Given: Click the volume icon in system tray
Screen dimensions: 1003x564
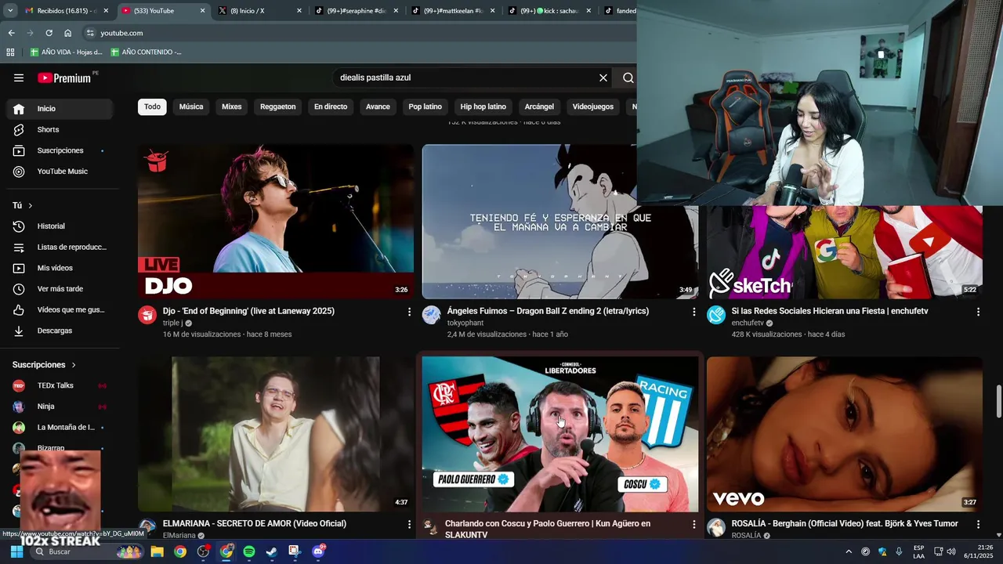Looking at the screenshot, I should 951,551.
